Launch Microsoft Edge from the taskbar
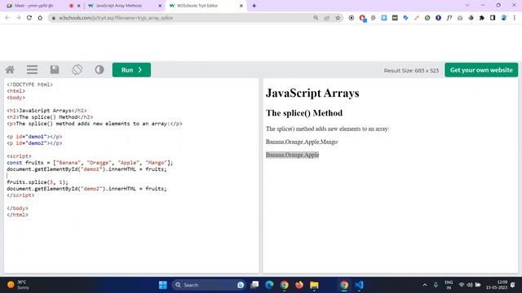 tap(269, 285)
